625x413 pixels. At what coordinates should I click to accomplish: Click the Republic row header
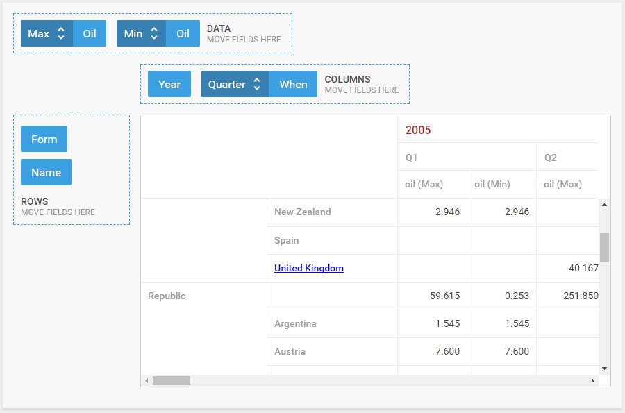(x=167, y=296)
